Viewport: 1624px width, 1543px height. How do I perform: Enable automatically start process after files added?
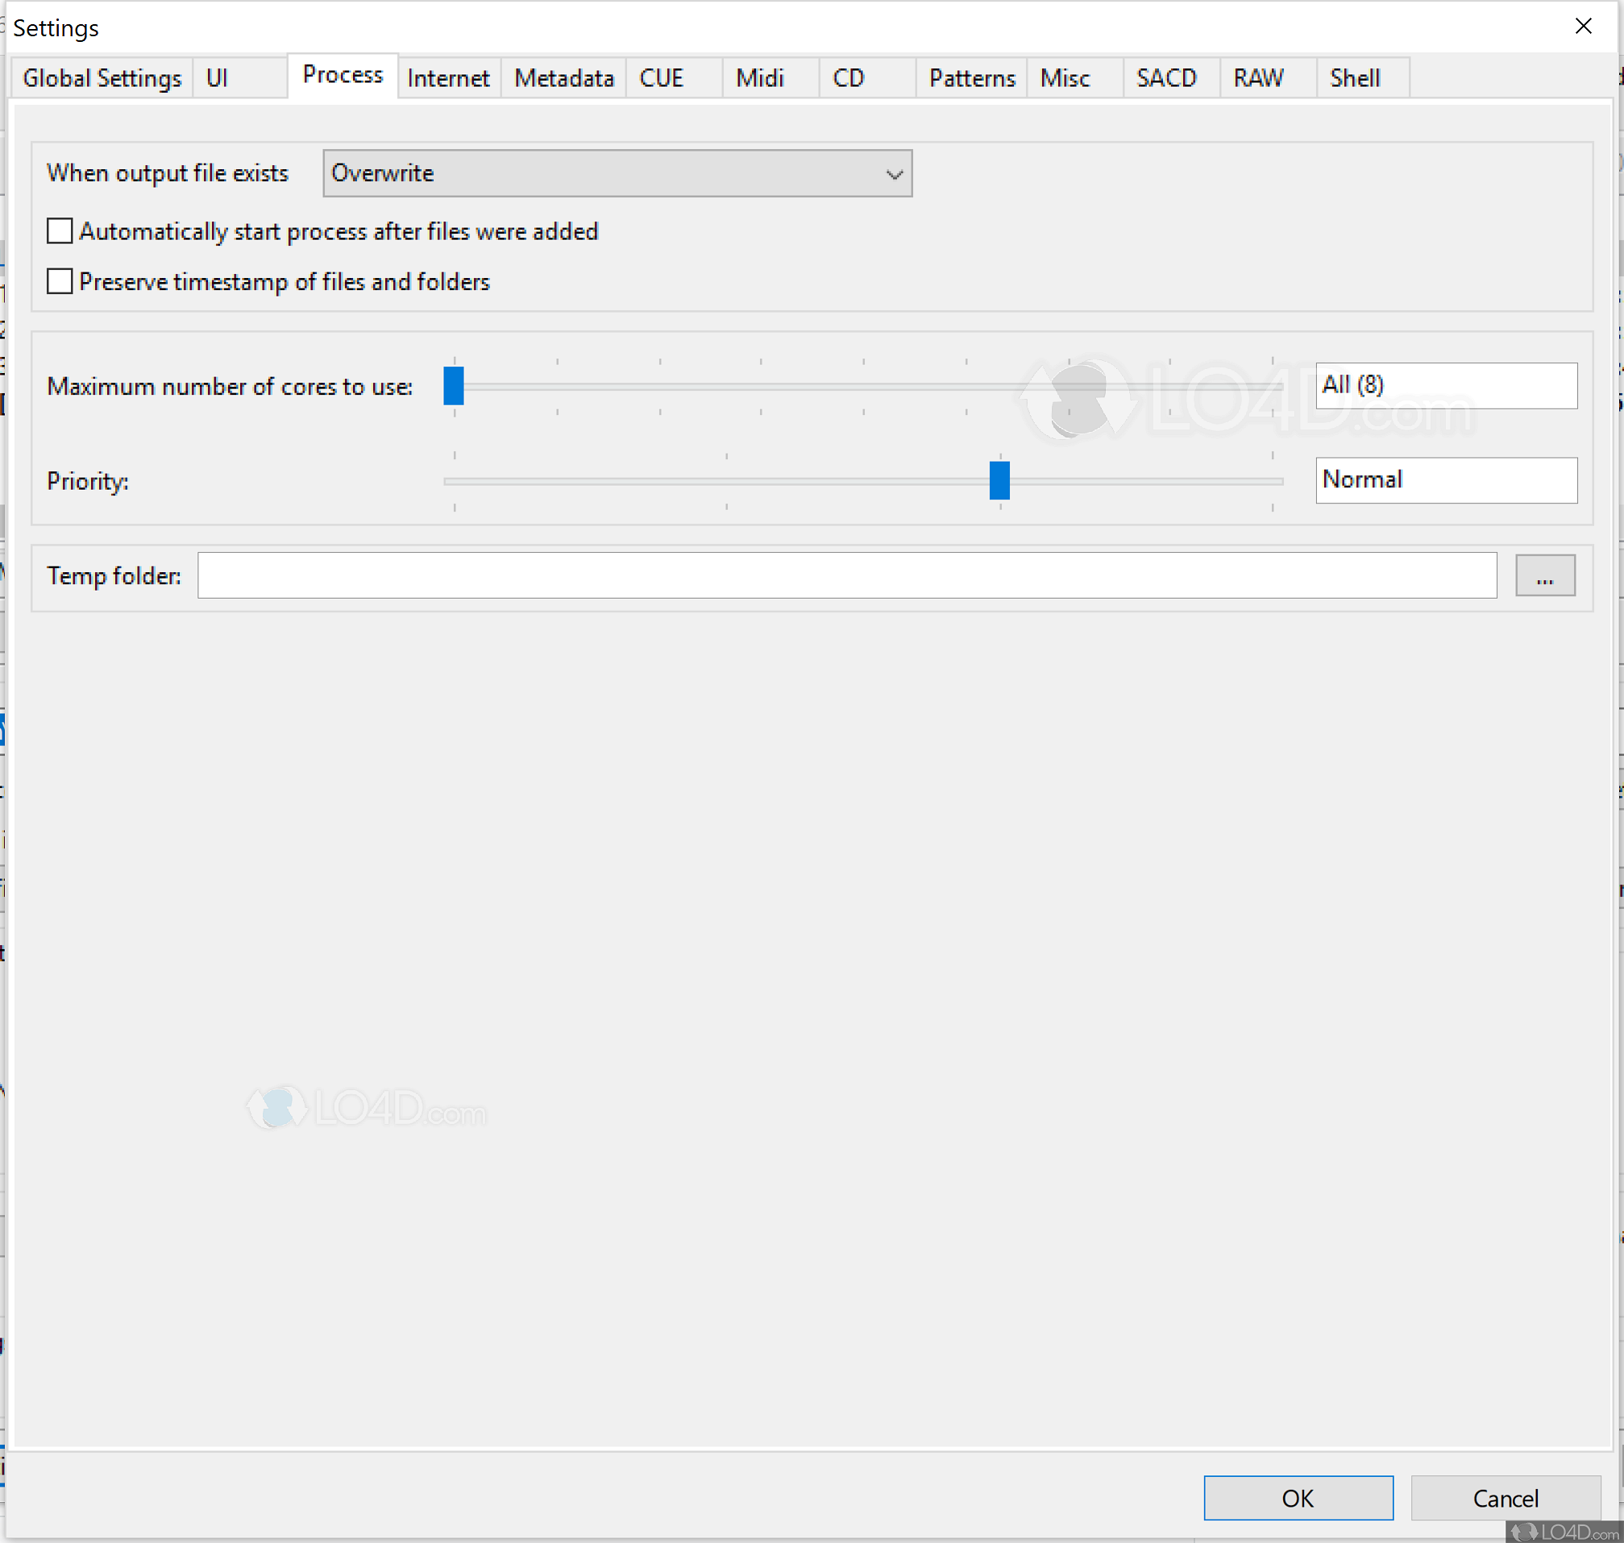(60, 231)
